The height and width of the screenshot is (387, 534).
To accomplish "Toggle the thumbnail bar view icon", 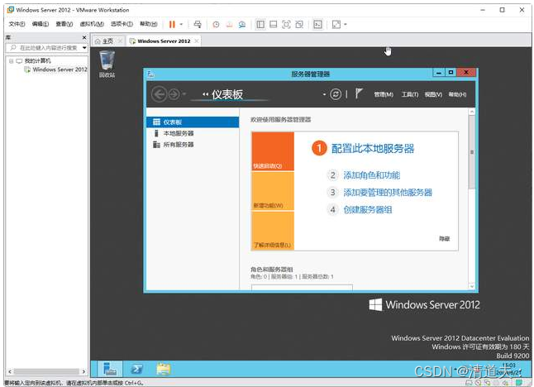I will click(x=273, y=24).
